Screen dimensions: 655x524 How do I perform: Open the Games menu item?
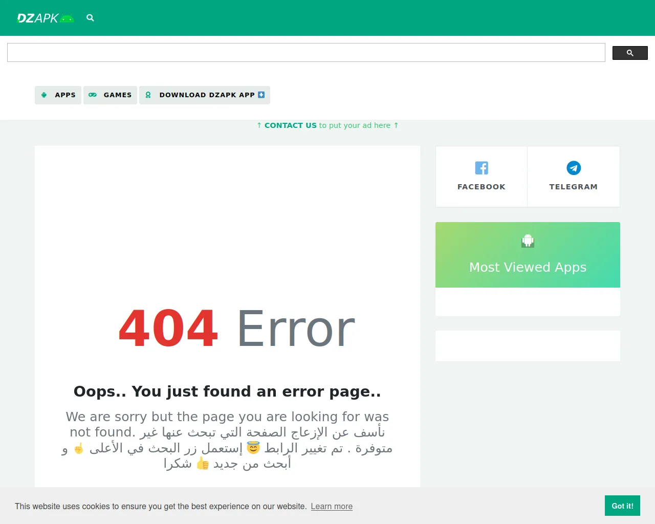pyautogui.click(x=110, y=95)
